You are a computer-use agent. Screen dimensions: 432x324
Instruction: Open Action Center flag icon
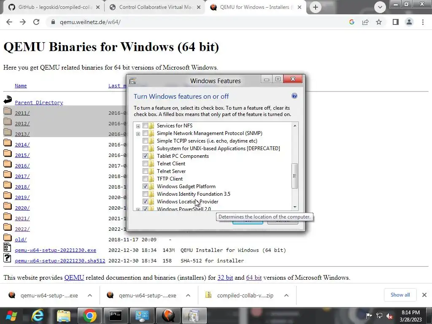click(x=369, y=316)
